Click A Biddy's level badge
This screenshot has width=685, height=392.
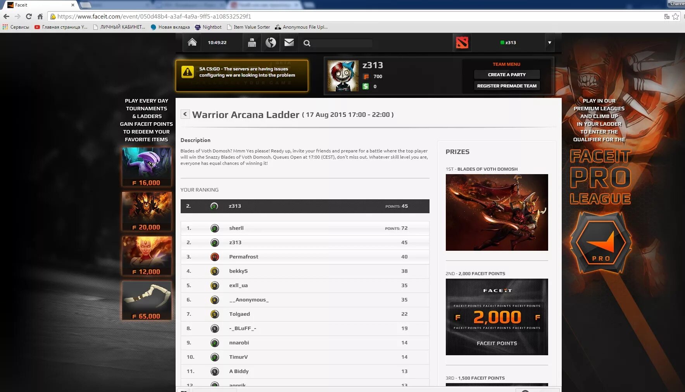(x=214, y=371)
